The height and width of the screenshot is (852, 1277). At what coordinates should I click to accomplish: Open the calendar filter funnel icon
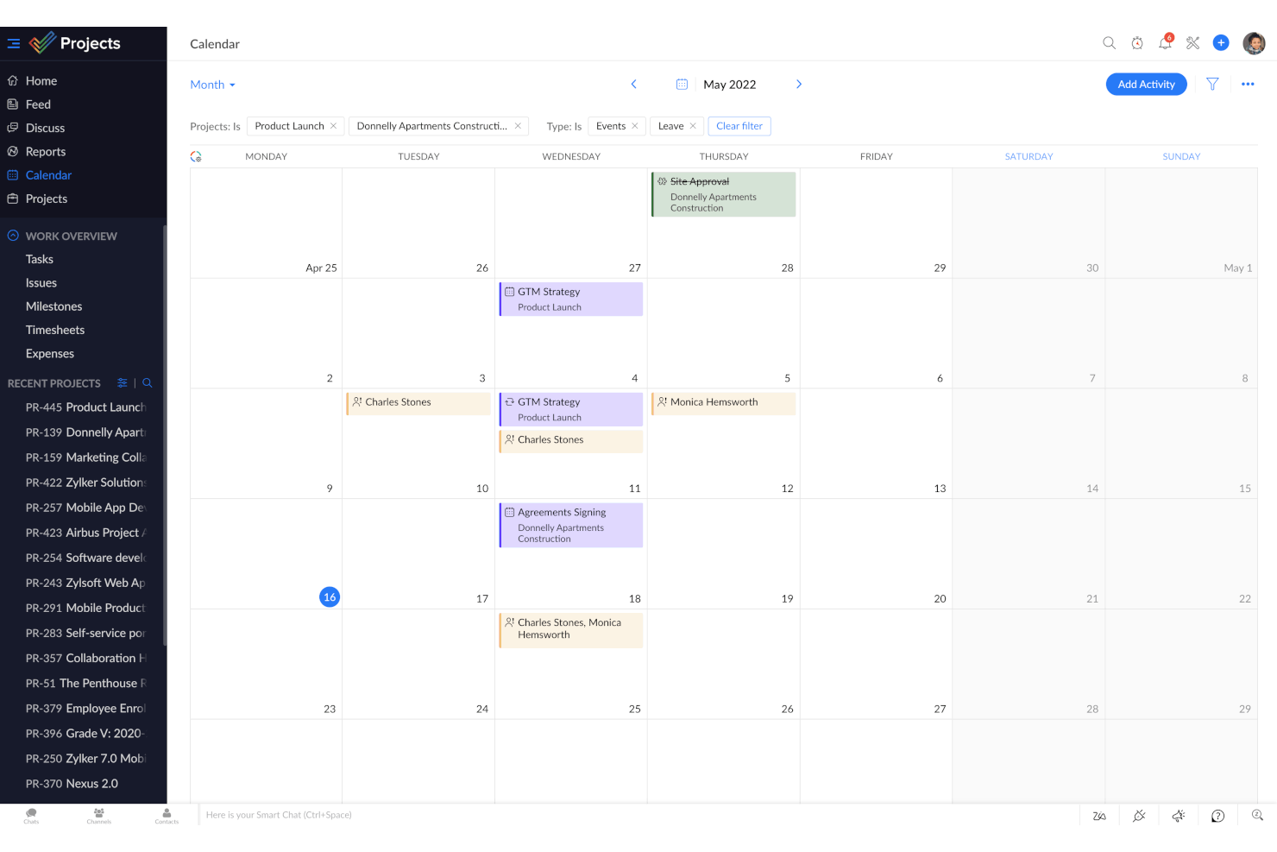tap(1212, 84)
